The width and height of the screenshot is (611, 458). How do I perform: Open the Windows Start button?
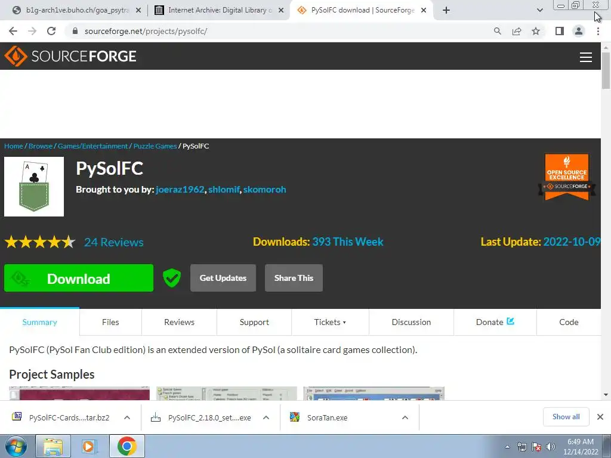15,446
